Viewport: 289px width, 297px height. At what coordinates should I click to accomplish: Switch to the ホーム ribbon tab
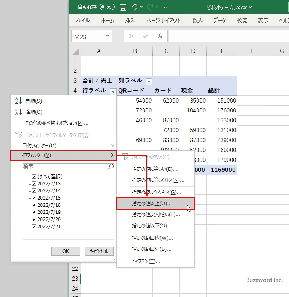point(108,20)
